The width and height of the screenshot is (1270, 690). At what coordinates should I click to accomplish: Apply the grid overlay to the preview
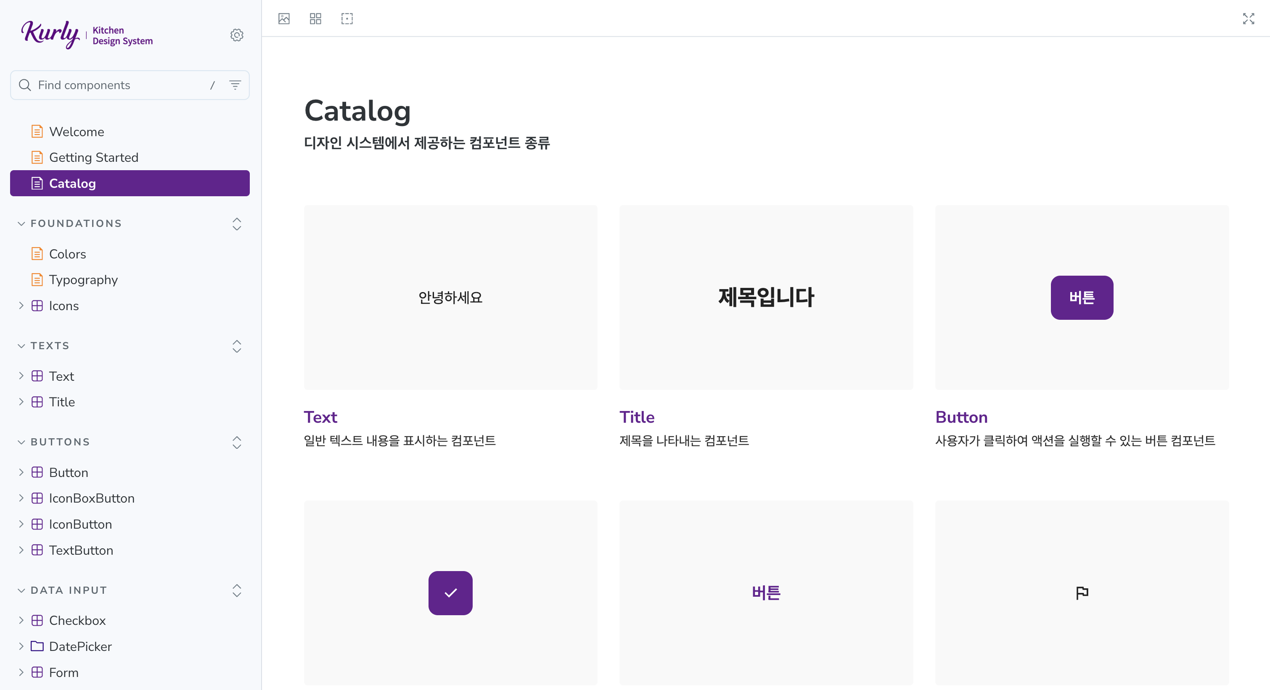point(315,18)
